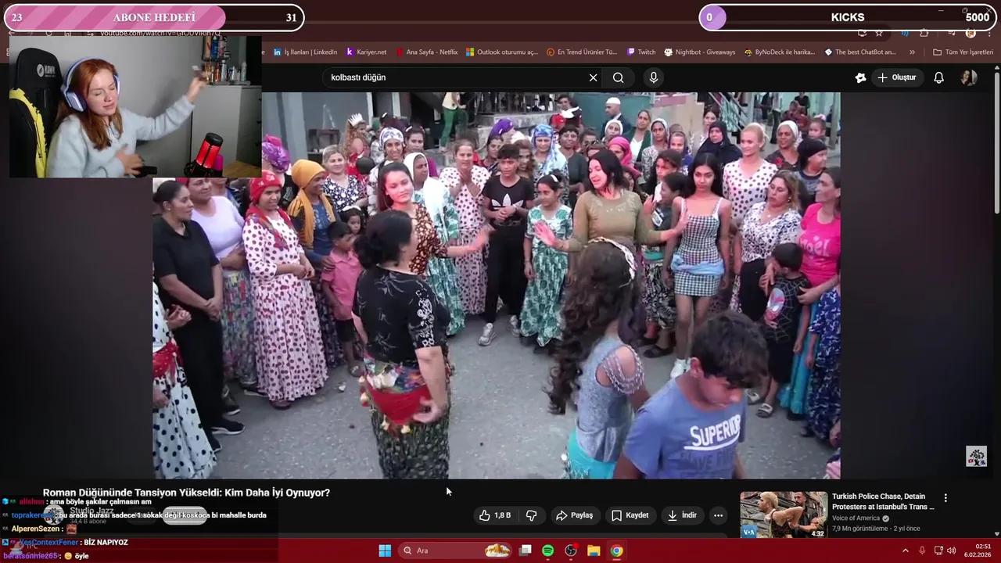Image resolution: width=1001 pixels, height=563 pixels.
Task: Dislike the video with thumbs-down
Action: click(x=532, y=515)
